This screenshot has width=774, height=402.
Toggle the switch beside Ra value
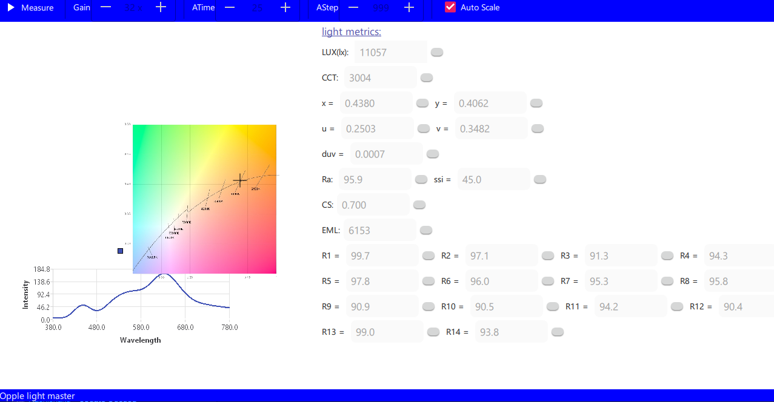(421, 180)
